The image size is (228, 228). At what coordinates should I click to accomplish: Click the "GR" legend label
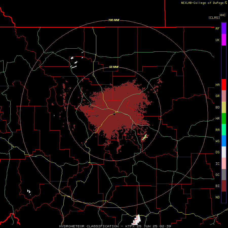218,96
